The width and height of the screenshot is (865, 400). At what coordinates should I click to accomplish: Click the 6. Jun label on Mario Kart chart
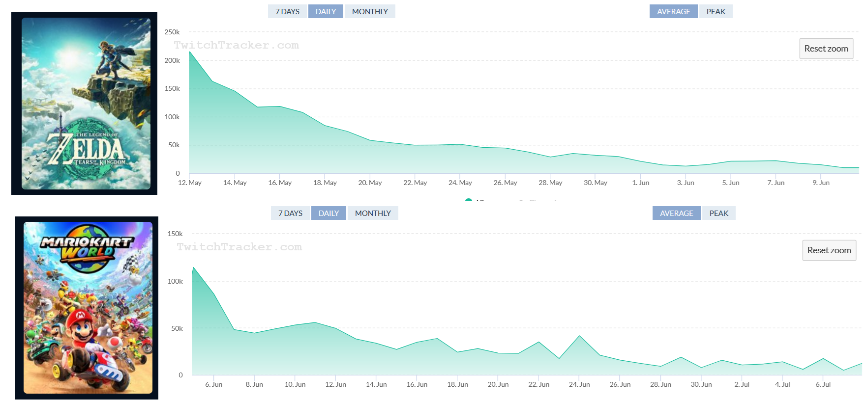tap(213, 384)
